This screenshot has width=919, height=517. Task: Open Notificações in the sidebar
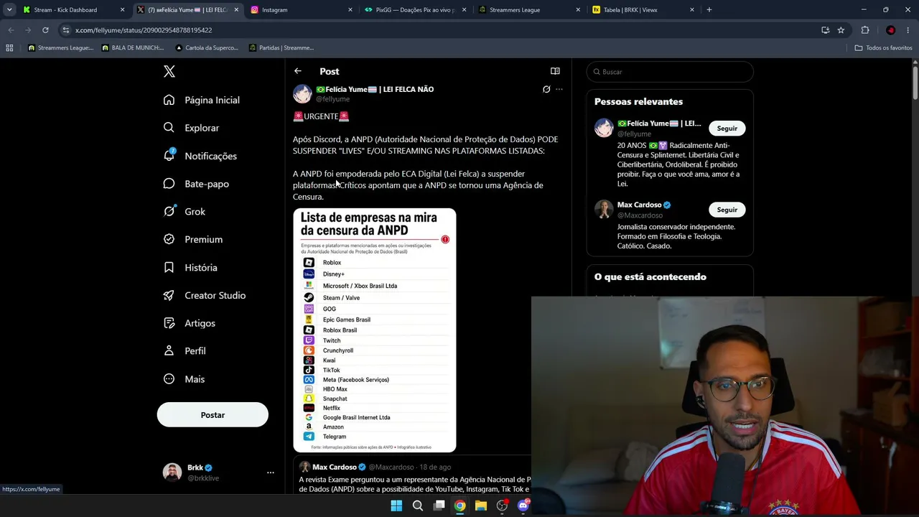[200, 156]
